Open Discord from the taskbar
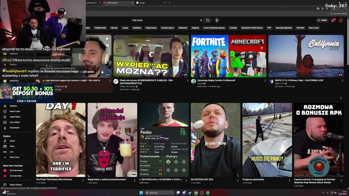Image resolution: width=349 pixels, height=196 pixels. [x=184, y=193]
